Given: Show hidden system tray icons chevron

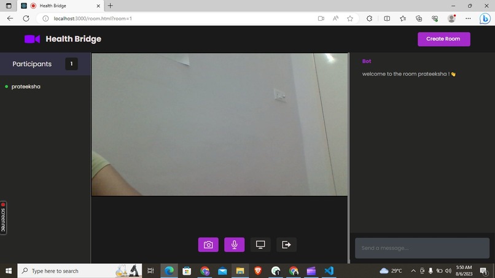Looking at the screenshot, I should pos(413,271).
